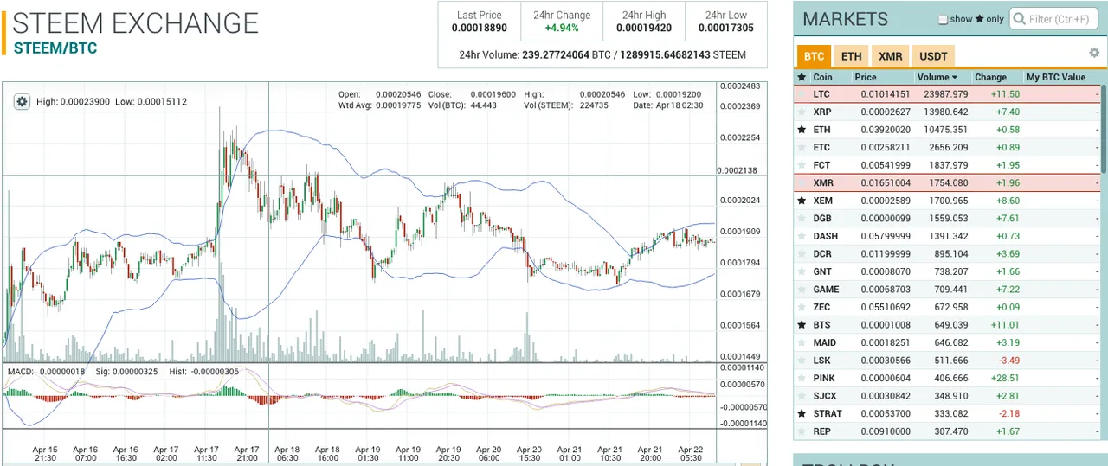Unstar the XEM market
Viewport: 1108px width, 466px height.
click(x=802, y=201)
